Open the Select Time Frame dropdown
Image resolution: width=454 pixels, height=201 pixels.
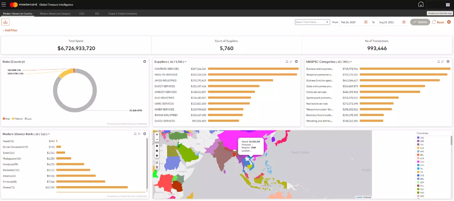312,22
